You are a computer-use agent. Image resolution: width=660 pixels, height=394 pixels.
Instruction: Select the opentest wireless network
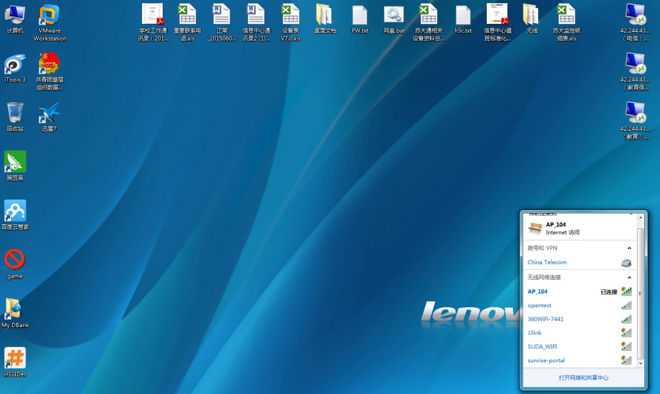[539, 306]
